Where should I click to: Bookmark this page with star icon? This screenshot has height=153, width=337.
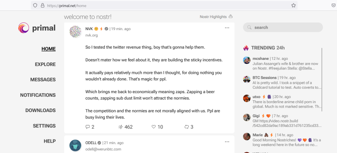293,6
